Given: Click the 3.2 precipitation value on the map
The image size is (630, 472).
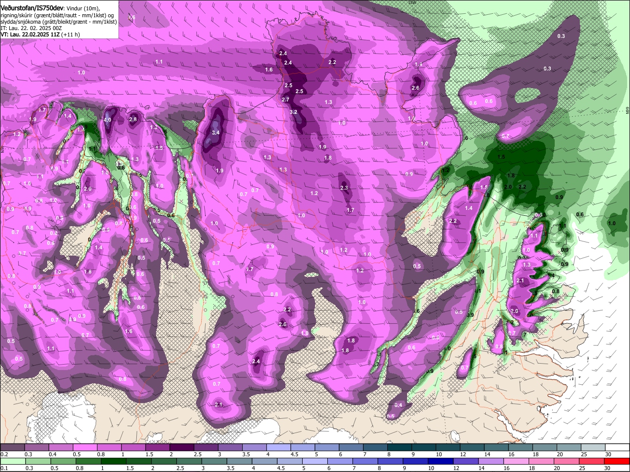Looking at the screenshot, I should tap(294, 112).
